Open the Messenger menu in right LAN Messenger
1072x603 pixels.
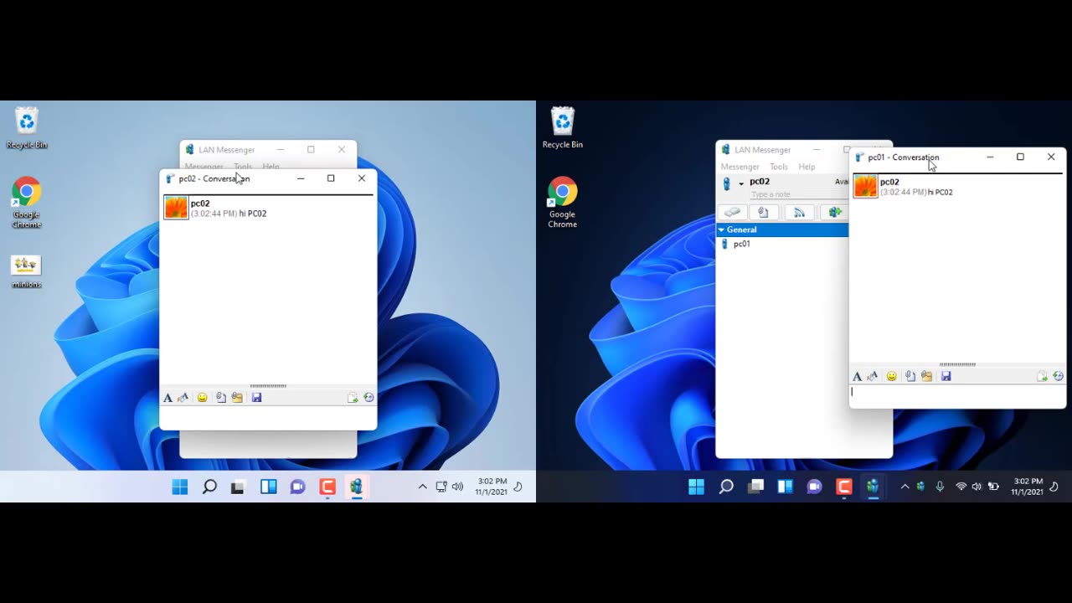[x=740, y=167]
